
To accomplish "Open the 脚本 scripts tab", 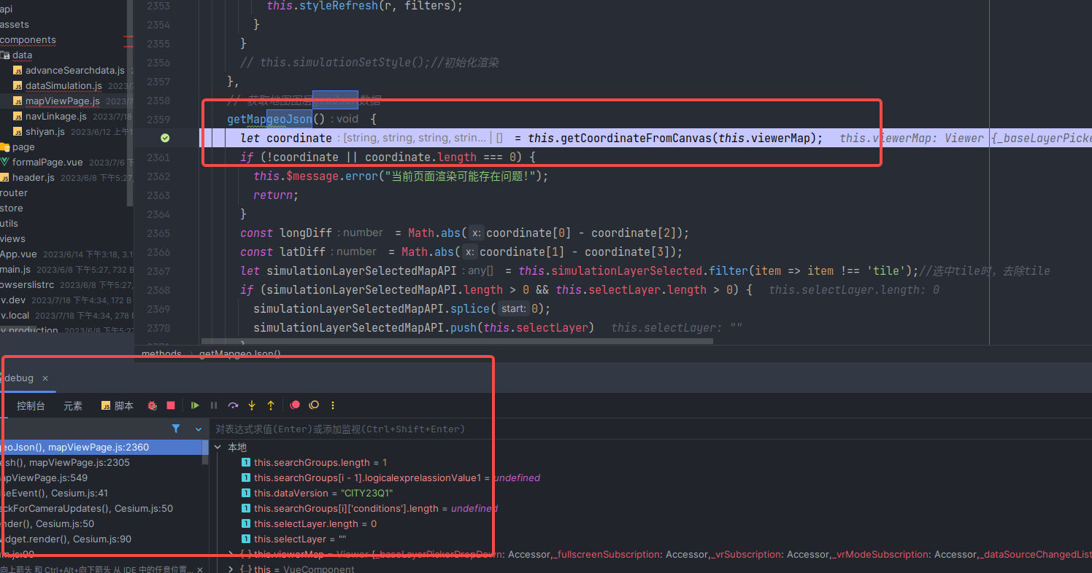I will 118,406.
